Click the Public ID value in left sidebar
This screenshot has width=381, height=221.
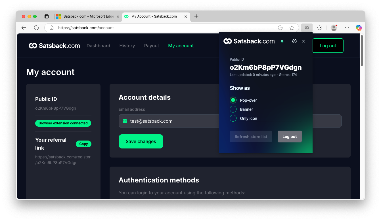click(x=56, y=108)
